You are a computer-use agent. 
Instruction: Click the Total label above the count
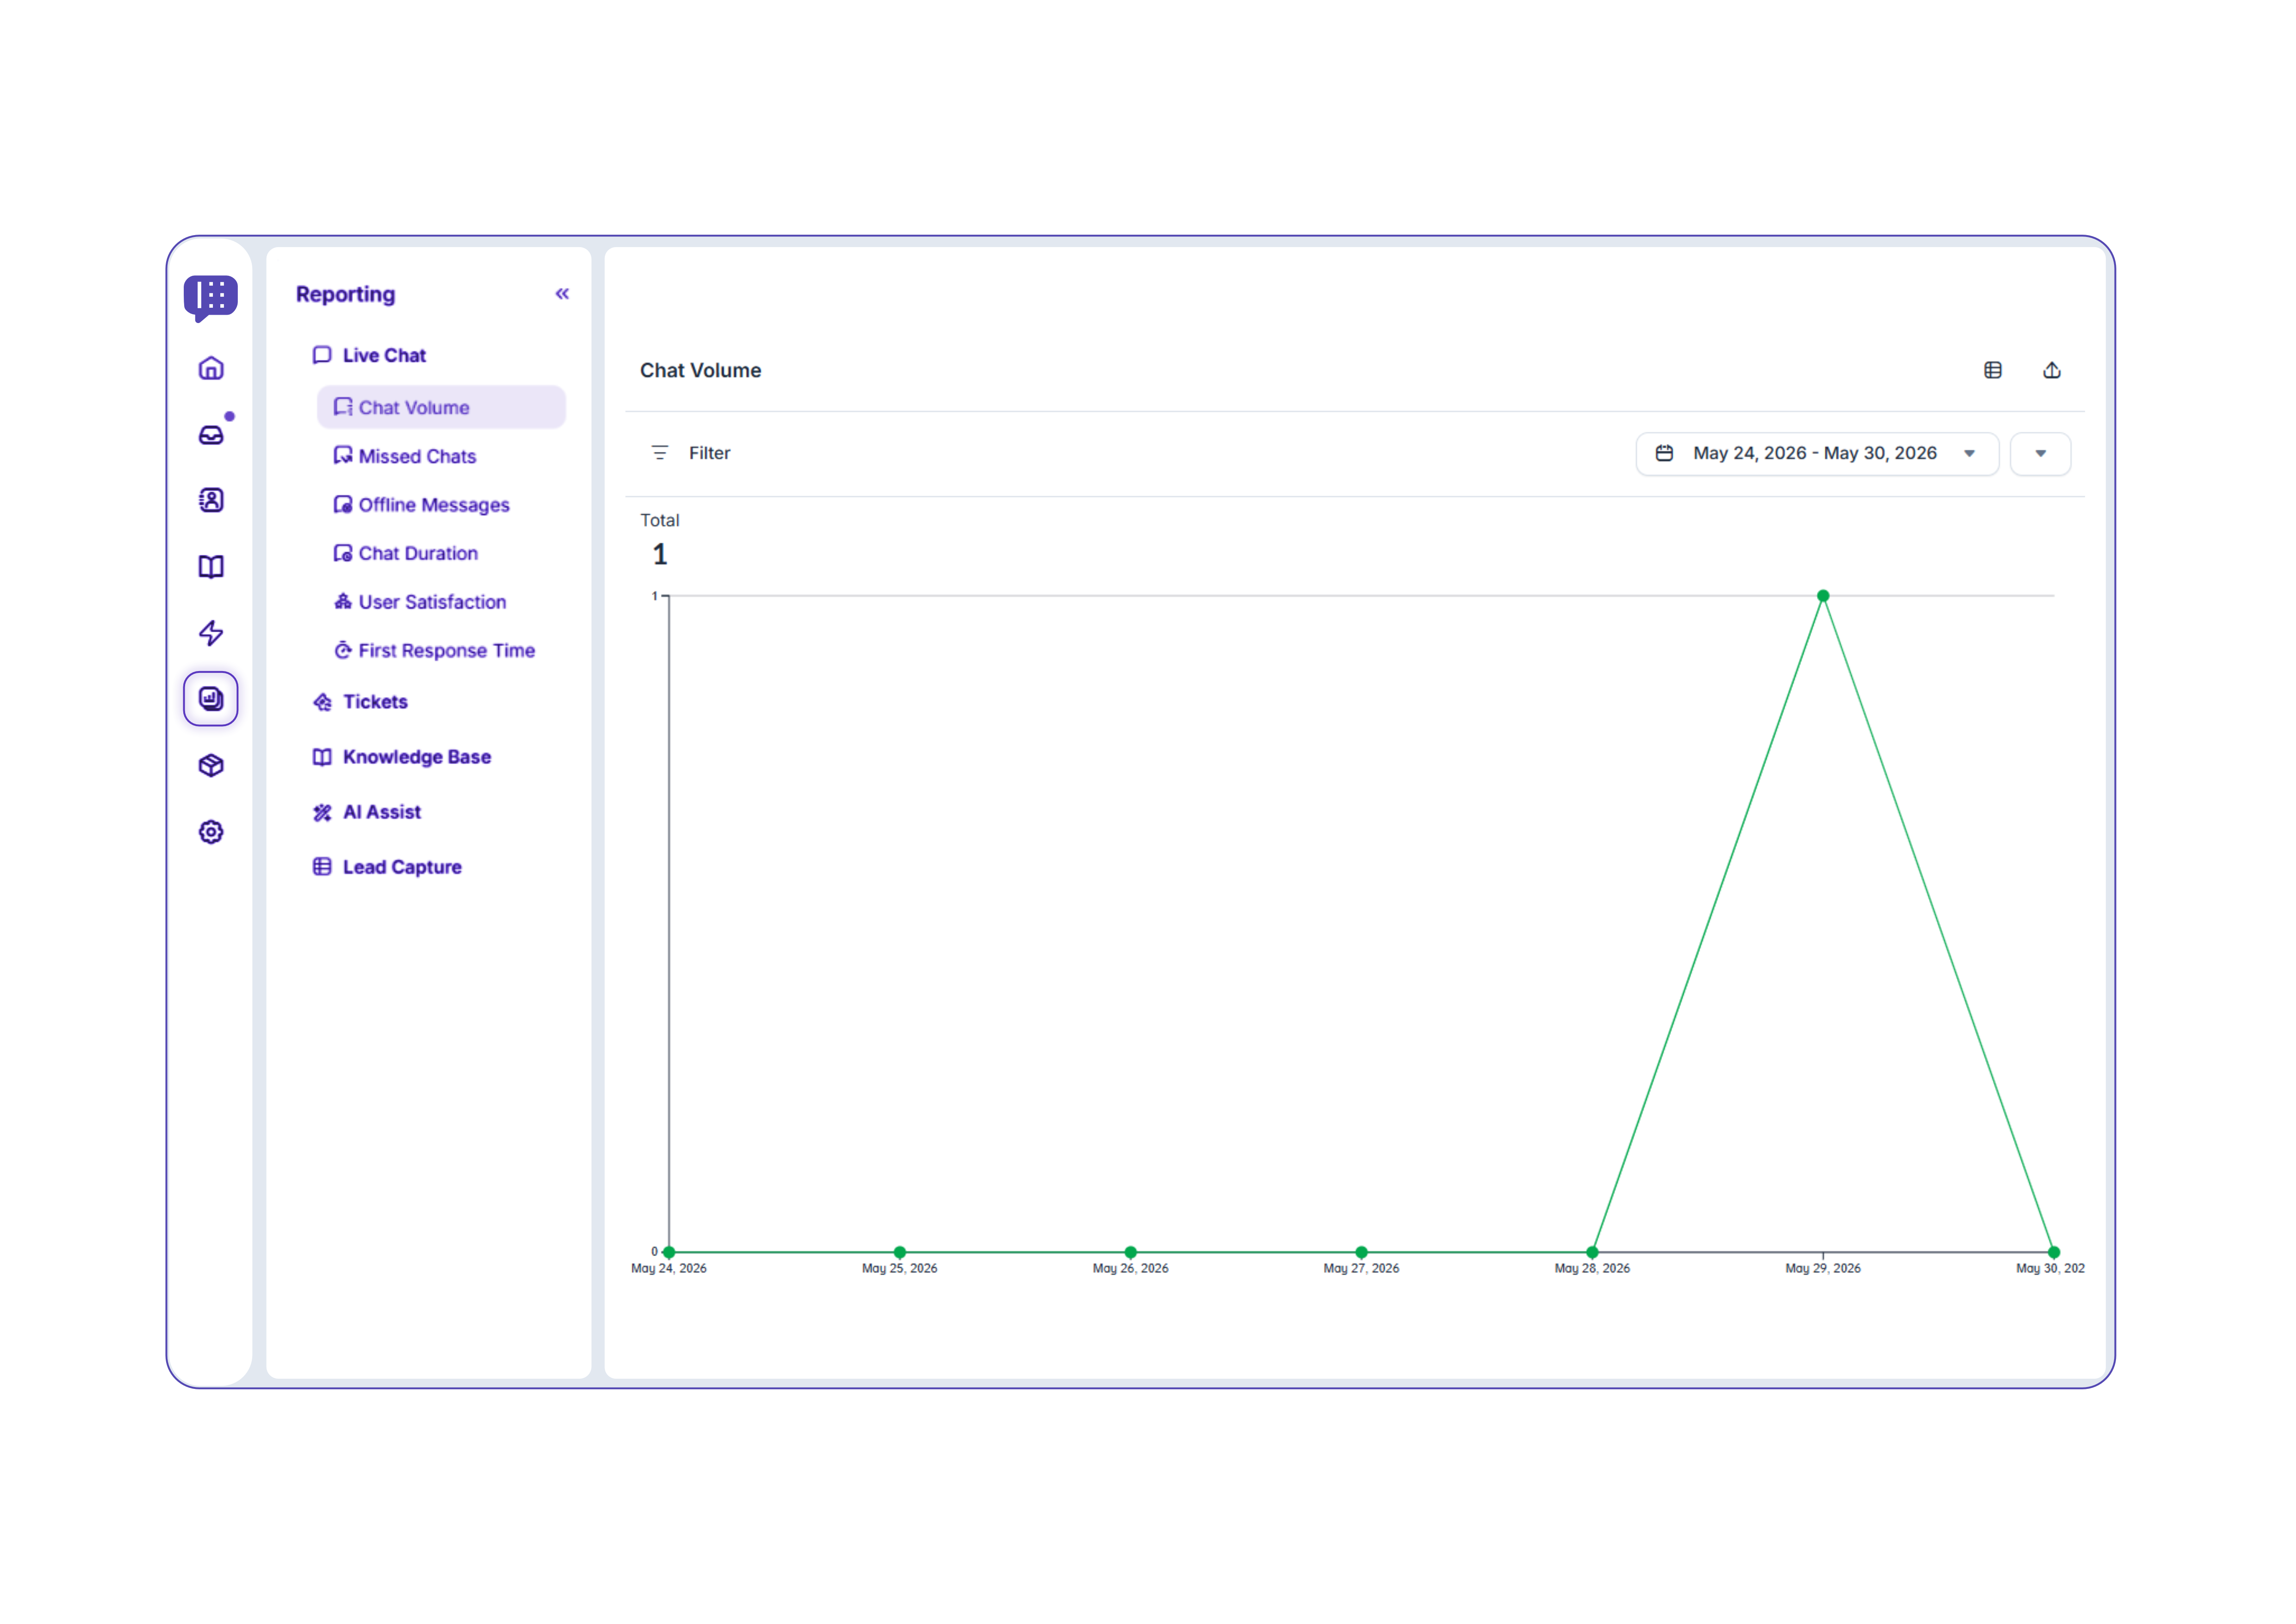coord(660,521)
